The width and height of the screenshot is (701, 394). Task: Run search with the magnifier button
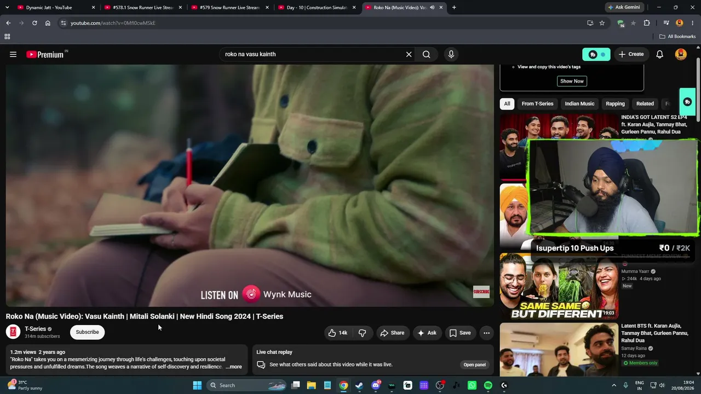pos(426,54)
